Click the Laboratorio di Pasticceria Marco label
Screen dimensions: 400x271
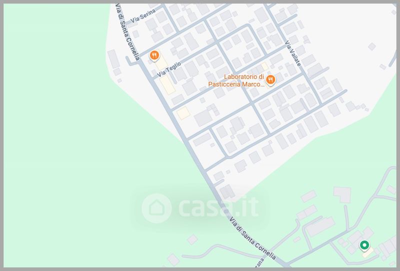click(236, 80)
